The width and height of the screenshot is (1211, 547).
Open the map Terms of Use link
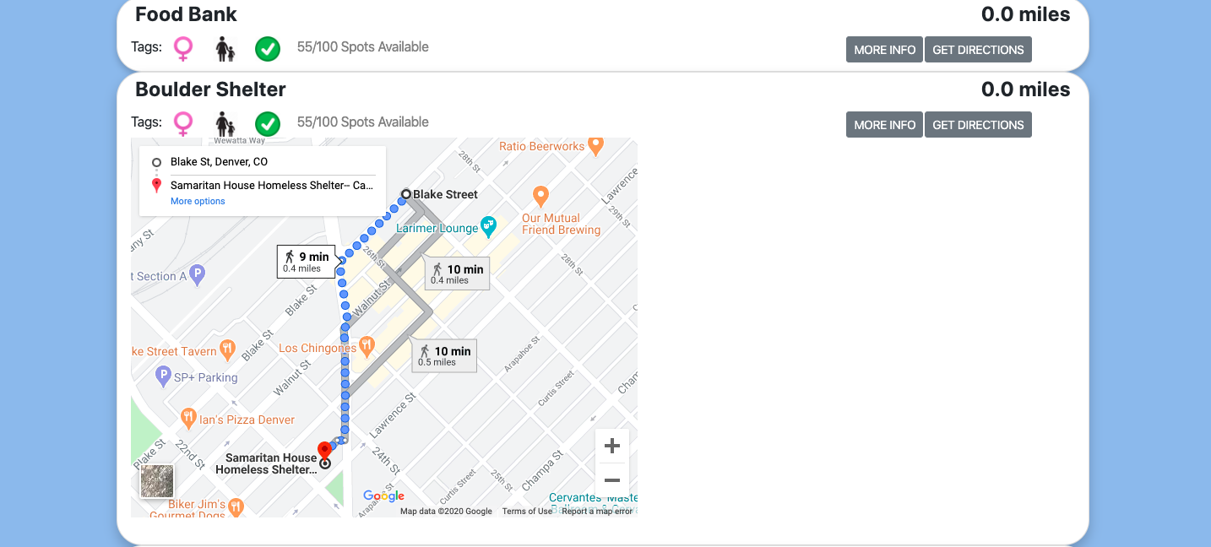pyautogui.click(x=527, y=512)
